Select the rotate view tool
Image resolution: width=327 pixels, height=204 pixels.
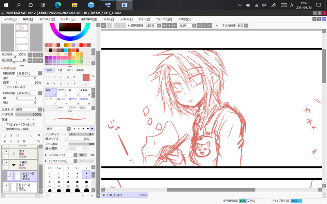coord(61,84)
